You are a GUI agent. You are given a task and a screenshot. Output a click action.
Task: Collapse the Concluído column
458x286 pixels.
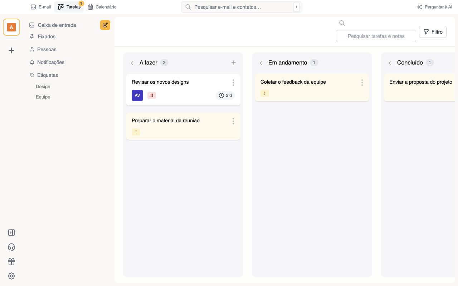[x=390, y=63]
